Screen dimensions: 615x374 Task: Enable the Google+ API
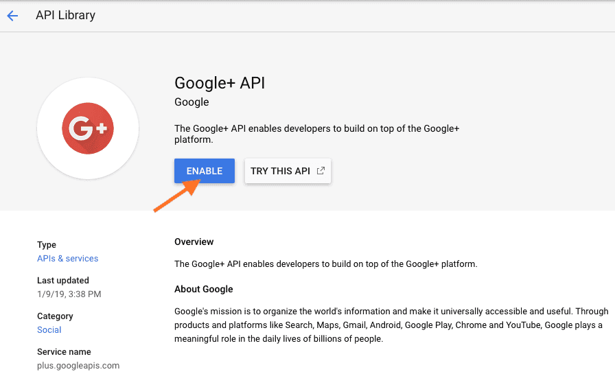coord(205,171)
